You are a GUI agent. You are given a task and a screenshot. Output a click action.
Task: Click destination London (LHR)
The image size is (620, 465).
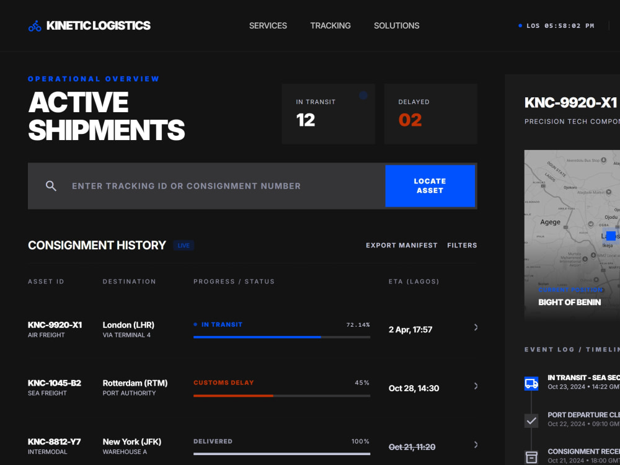tap(128, 325)
